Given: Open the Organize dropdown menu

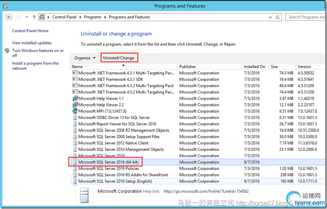Looking at the screenshot, I should (x=85, y=58).
